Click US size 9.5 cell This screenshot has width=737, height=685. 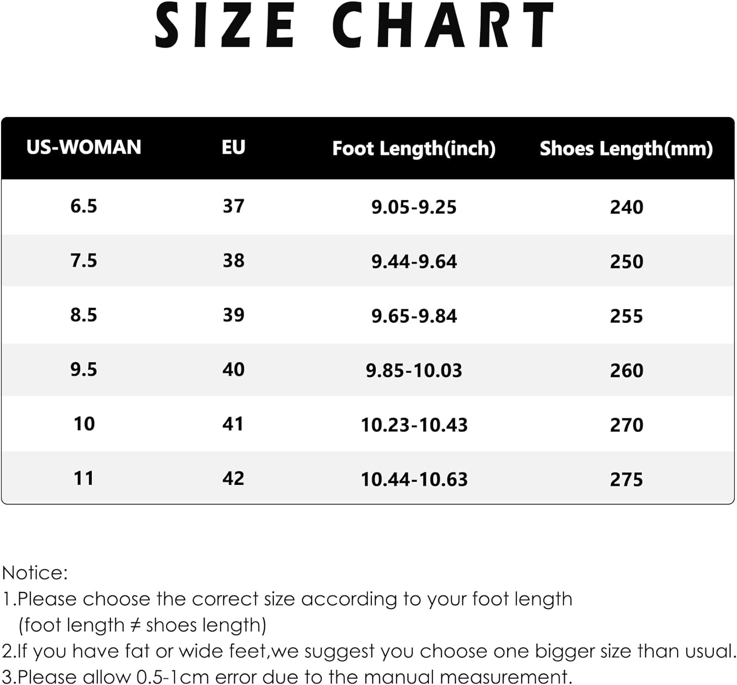click(x=84, y=370)
